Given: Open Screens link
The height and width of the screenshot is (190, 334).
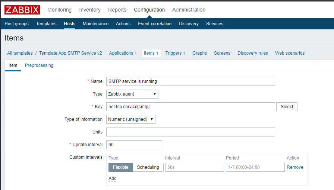Looking at the screenshot, I should tap(222, 53).
